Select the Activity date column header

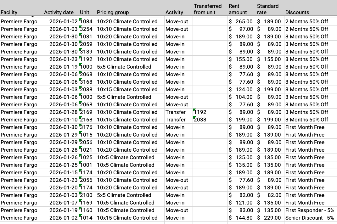(x=59, y=13)
